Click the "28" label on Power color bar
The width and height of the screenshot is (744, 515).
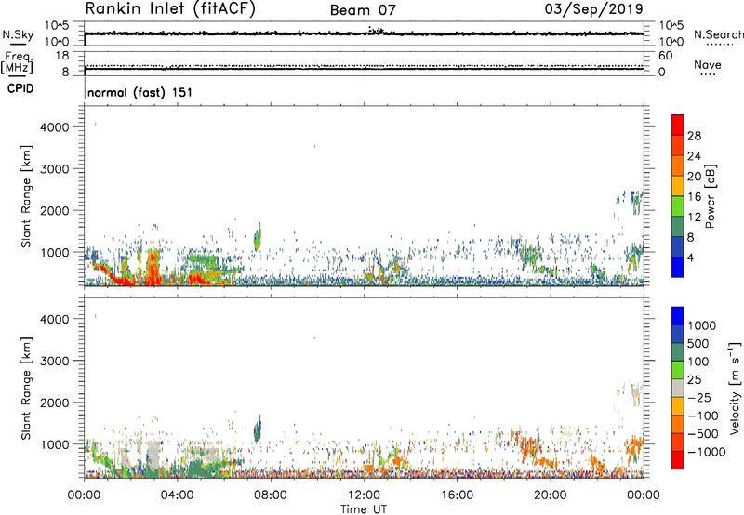click(x=694, y=136)
